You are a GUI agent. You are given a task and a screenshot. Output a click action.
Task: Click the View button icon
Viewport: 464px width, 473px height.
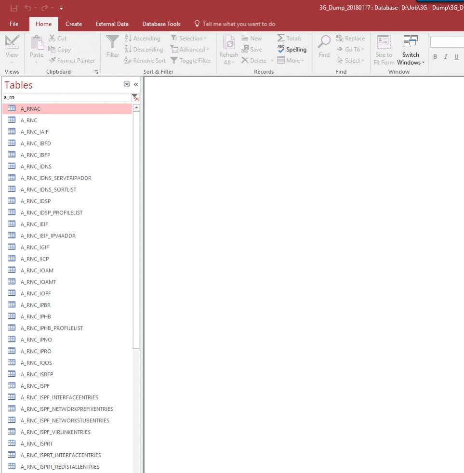pos(12,41)
